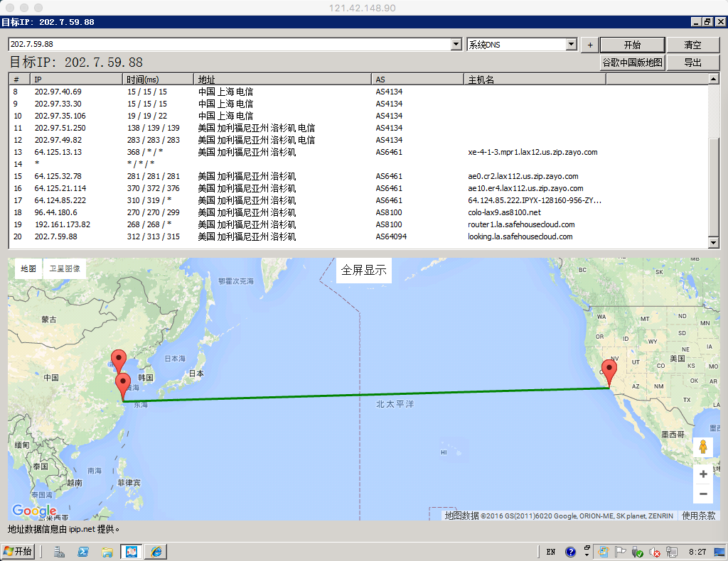Select final hop row 202.7.59.88
728x561 pixels.
click(359, 236)
